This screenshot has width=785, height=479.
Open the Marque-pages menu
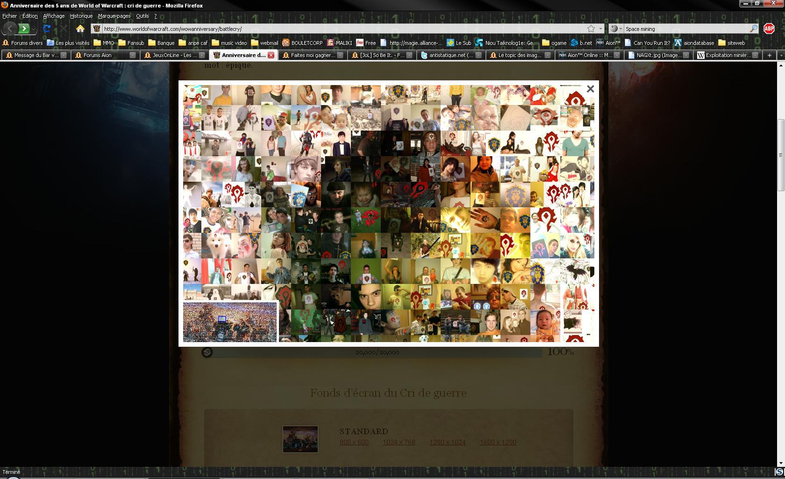coord(114,16)
